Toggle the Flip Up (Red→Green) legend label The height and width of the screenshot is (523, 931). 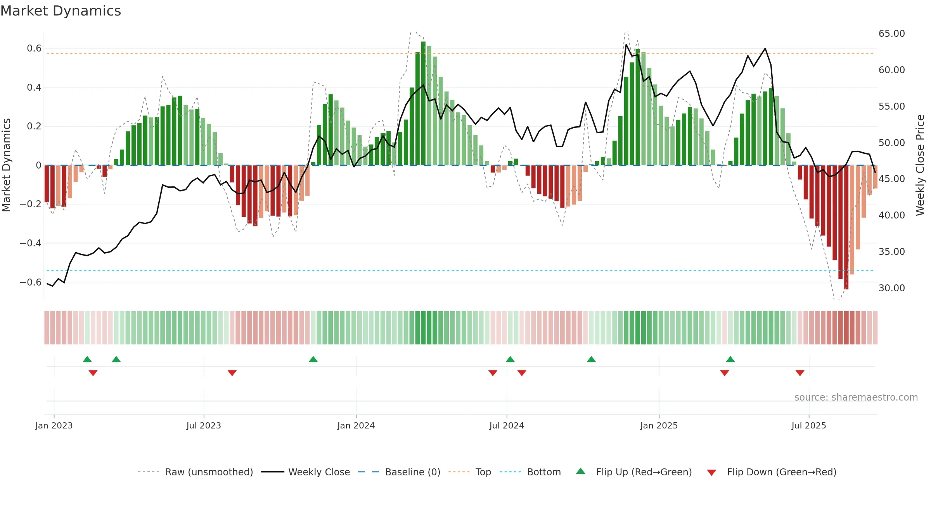(x=644, y=472)
